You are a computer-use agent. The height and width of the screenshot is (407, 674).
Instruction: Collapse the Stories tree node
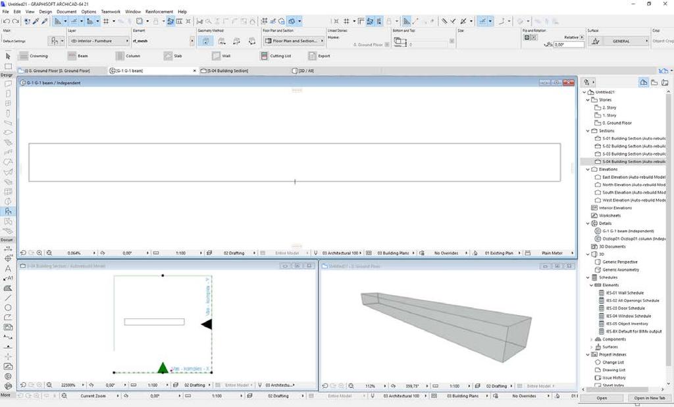click(588, 100)
